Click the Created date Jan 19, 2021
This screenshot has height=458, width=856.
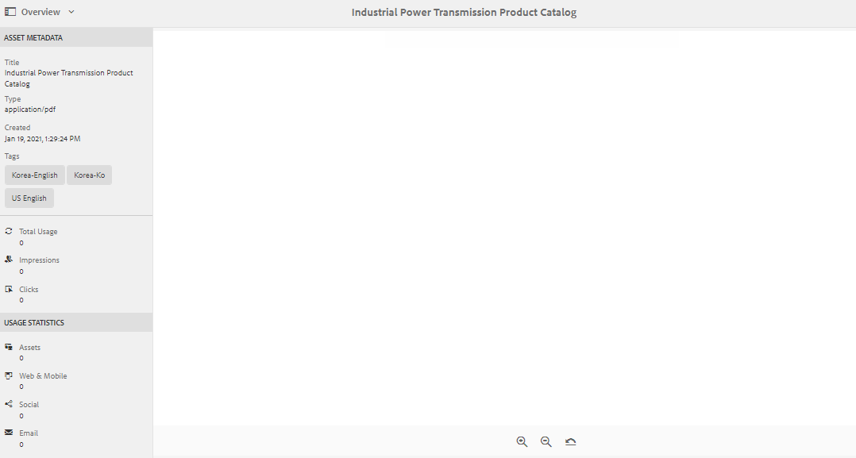pos(42,138)
